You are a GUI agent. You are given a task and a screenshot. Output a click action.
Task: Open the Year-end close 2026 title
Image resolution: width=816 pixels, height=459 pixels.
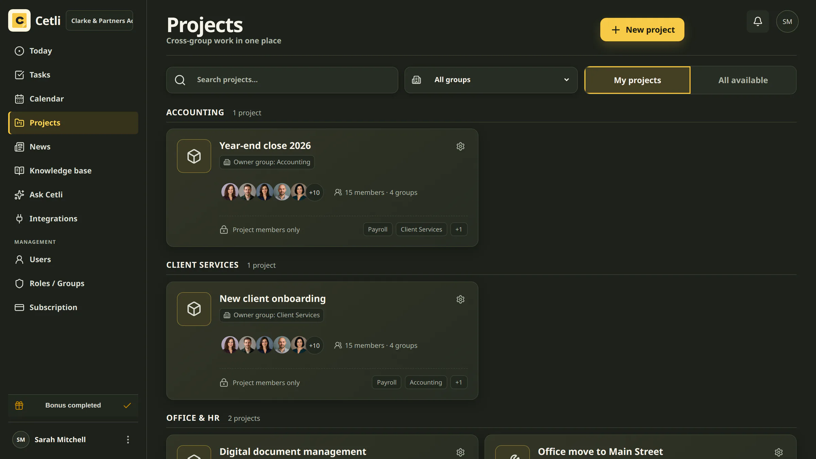pos(265,146)
